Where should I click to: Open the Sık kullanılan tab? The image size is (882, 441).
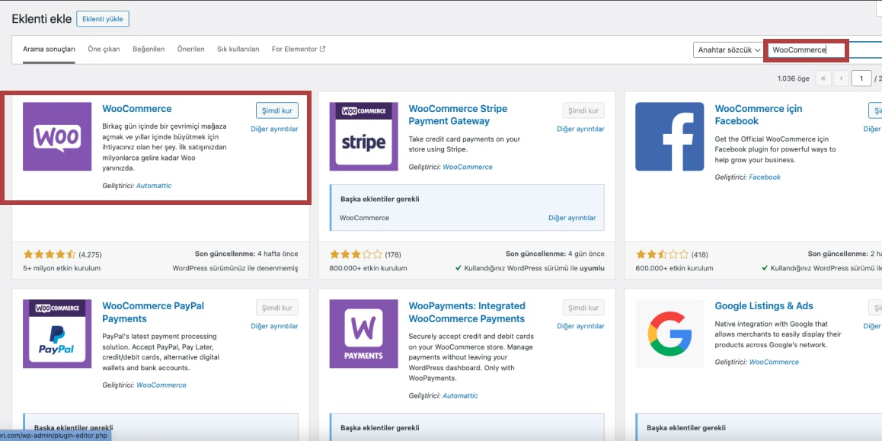pyautogui.click(x=238, y=49)
